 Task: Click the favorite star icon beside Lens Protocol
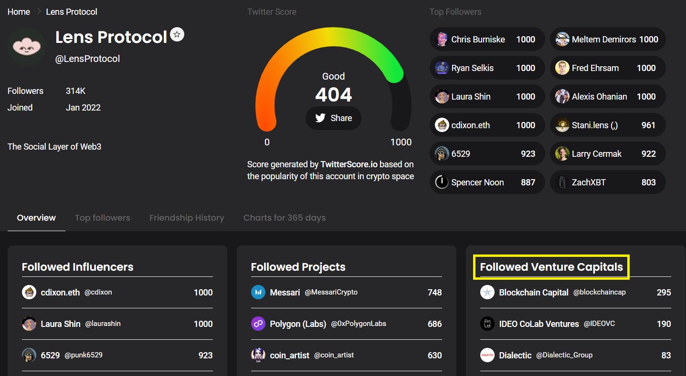point(177,34)
